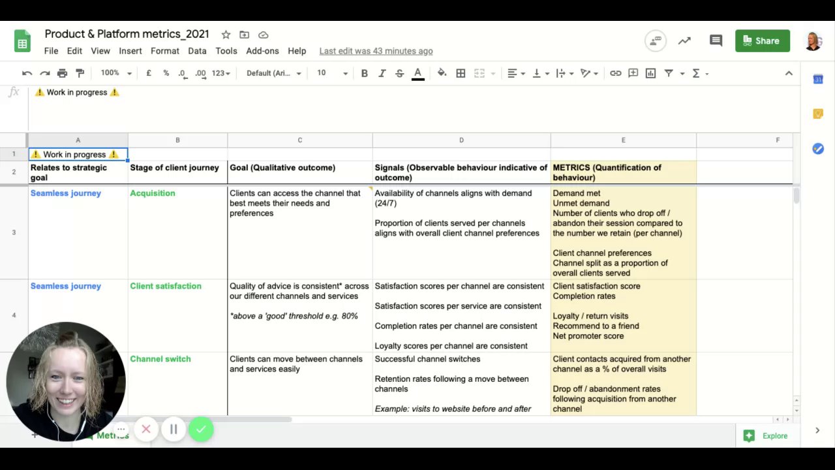835x470 pixels.
Task: Toggle italic formatting
Action: click(x=382, y=73)
